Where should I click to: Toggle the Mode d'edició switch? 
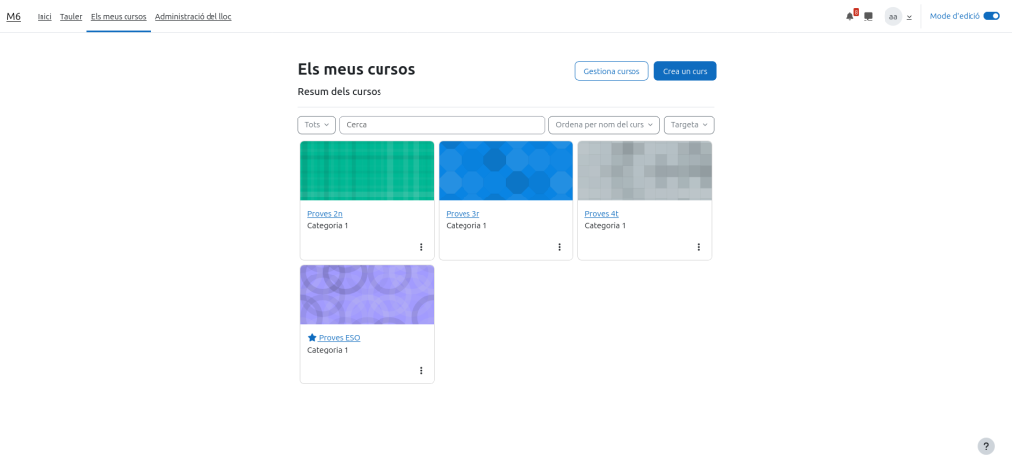coord(991,16)
